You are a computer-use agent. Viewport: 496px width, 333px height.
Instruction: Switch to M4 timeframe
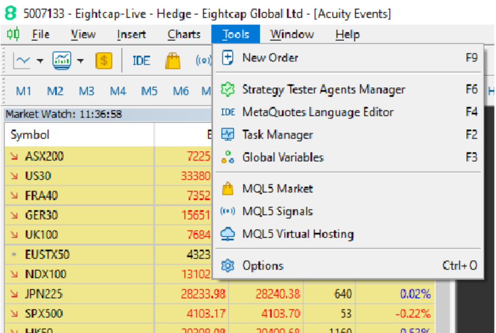[118, 91]
